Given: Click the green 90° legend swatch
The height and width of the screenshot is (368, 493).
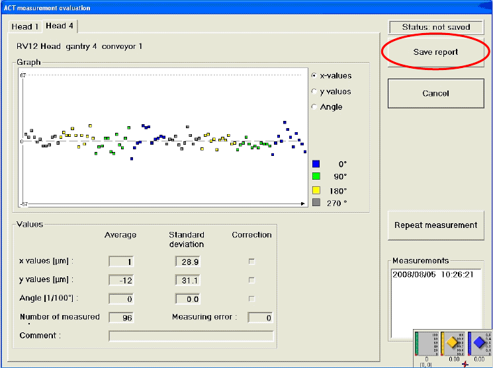Looking at the screenshot, I should click(316, 176).
